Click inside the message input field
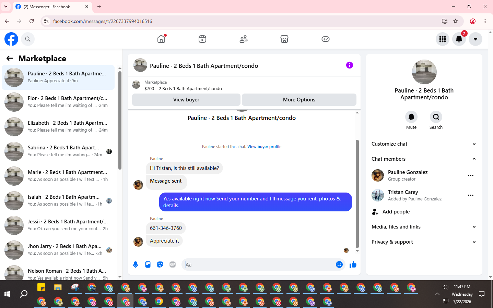The height and width of the screenshot is (308, 493). pos(259,264)
